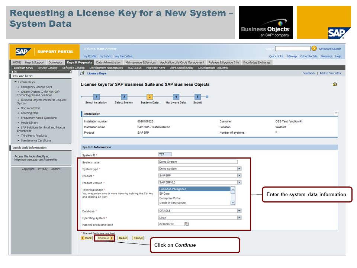Open the Help & Support tab

[35, 63]
